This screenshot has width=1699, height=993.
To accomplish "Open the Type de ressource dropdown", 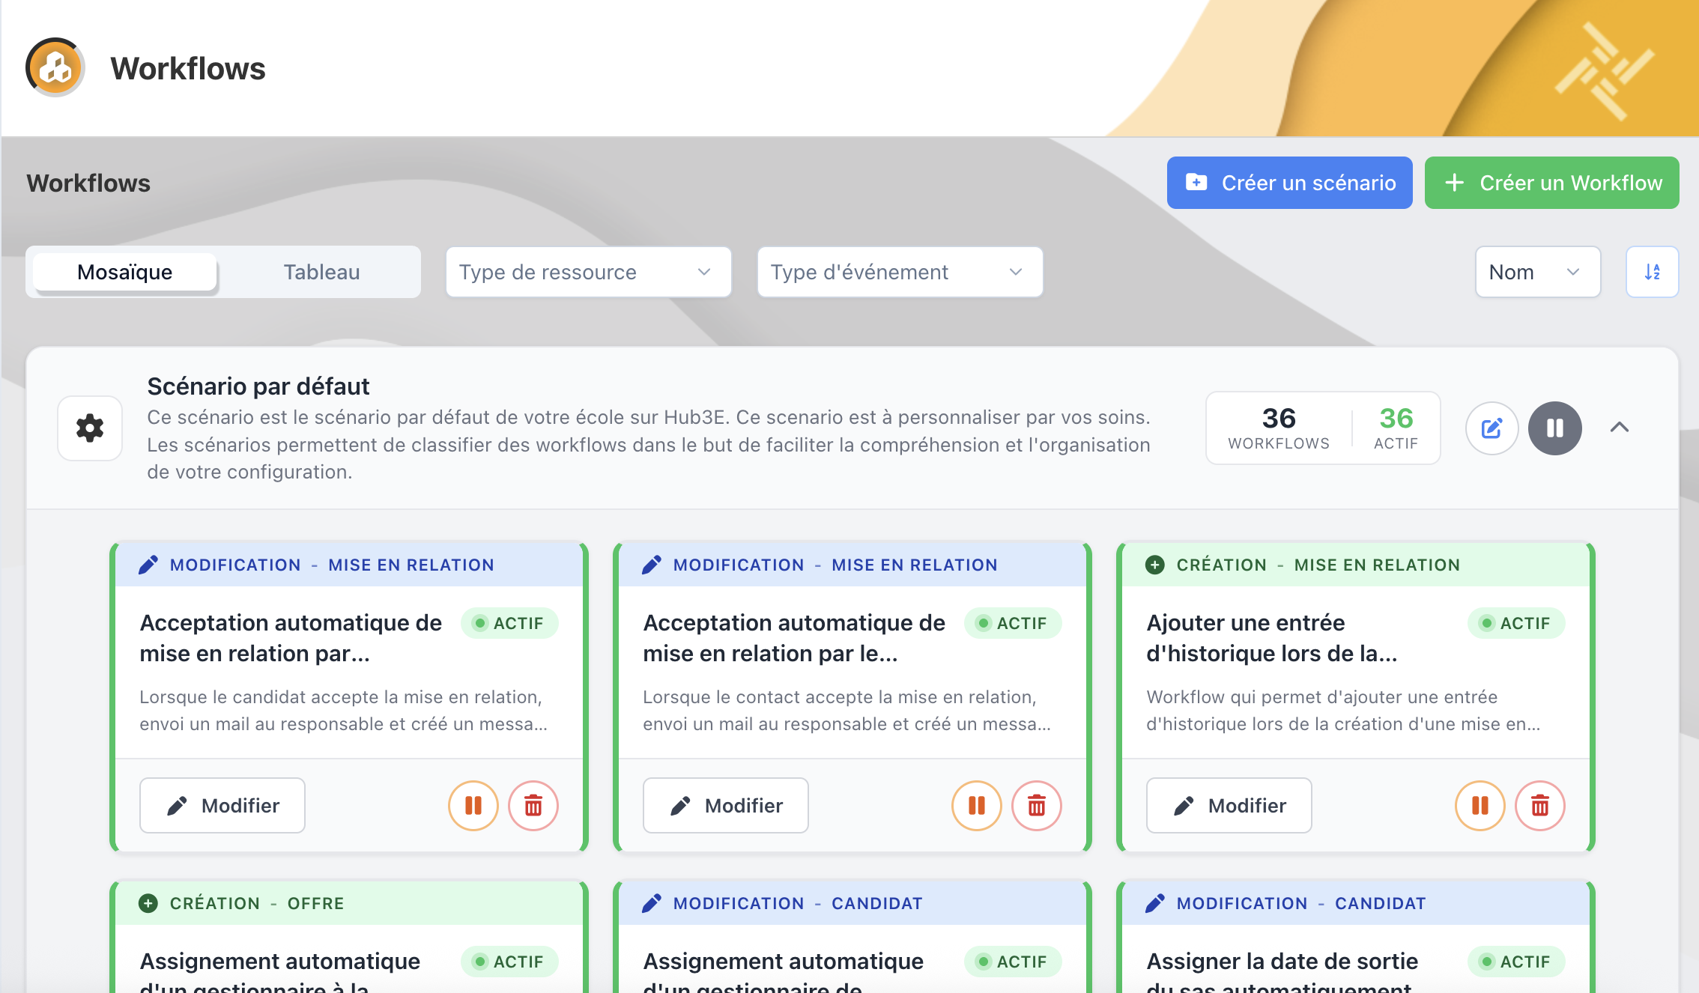I will tap(588, 272).
